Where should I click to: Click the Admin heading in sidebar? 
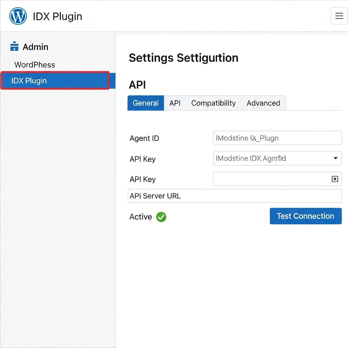[35, 47]
